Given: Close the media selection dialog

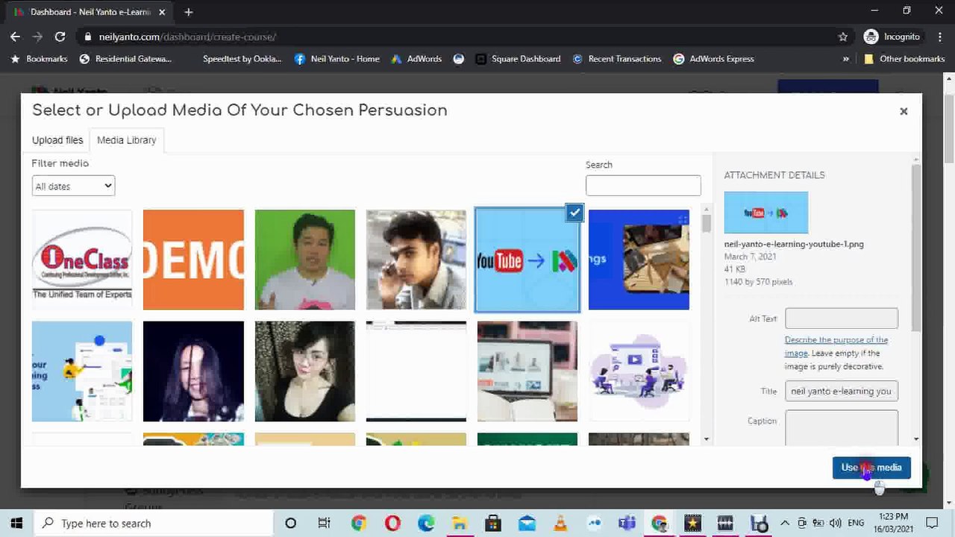Looking at the screenshot, I should coord(904,111).
